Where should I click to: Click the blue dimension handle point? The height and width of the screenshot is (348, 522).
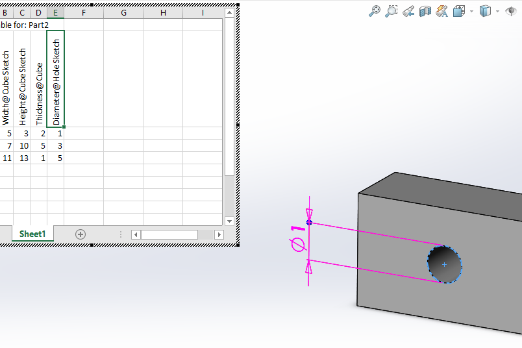pyautogui.click(x=309, y=222)
